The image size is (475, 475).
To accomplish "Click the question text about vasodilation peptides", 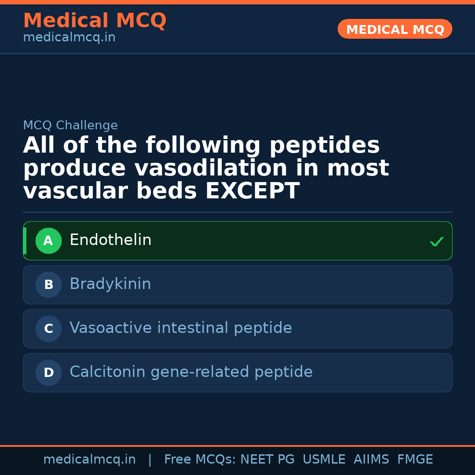I will point(206,168).
